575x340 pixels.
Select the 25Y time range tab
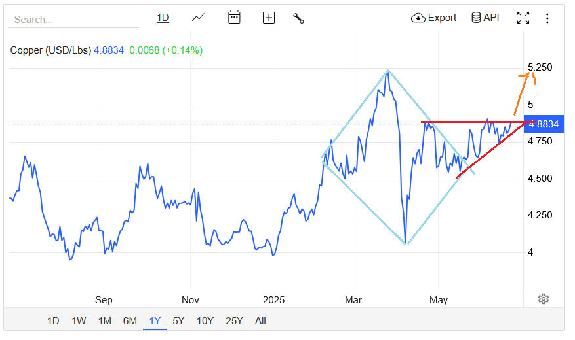point(234,321)
